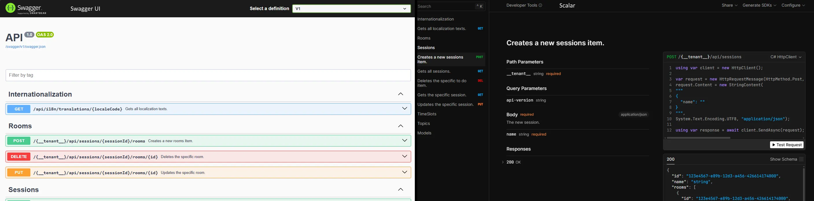Open Creates a new sessions item entry

pyautogui.click(x=451, y=59)
